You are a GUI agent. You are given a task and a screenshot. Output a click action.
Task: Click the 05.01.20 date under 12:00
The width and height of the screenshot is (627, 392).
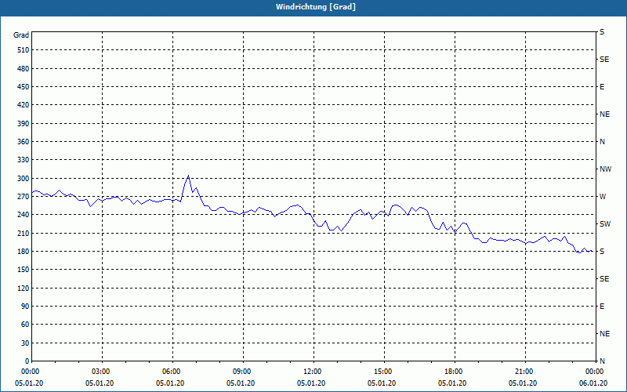click(x=311, y=383)
